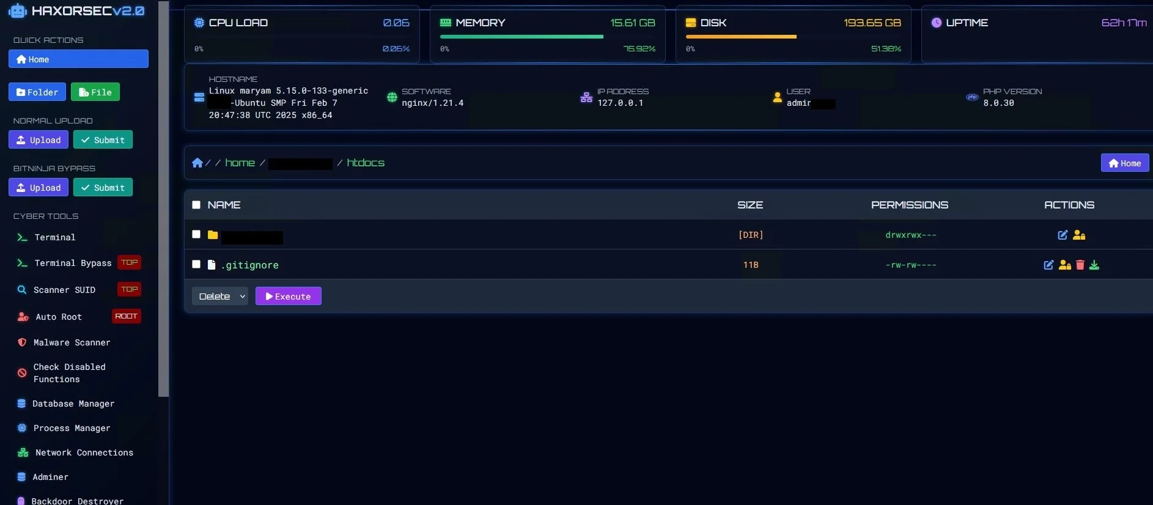
Task: Click the NAME column header
Action: 224,205
